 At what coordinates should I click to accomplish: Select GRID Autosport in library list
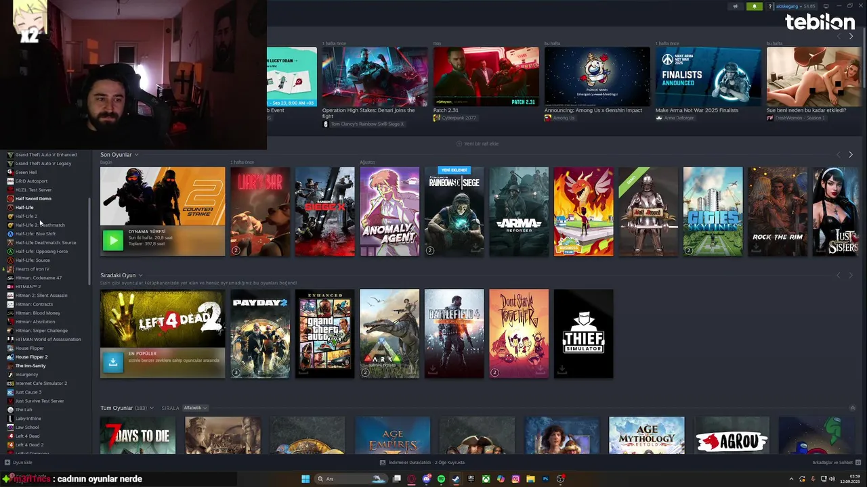[x=31, y=181]
